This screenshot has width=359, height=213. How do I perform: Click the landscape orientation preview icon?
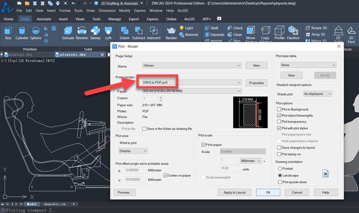pyautogui.click(x=326, y=173)
